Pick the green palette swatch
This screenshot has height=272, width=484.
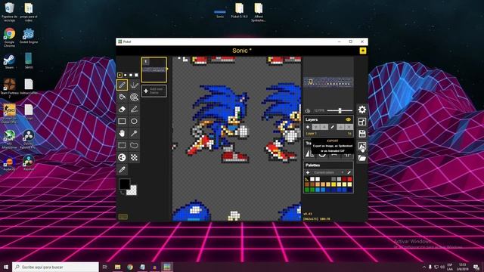(x=307, y=190)
